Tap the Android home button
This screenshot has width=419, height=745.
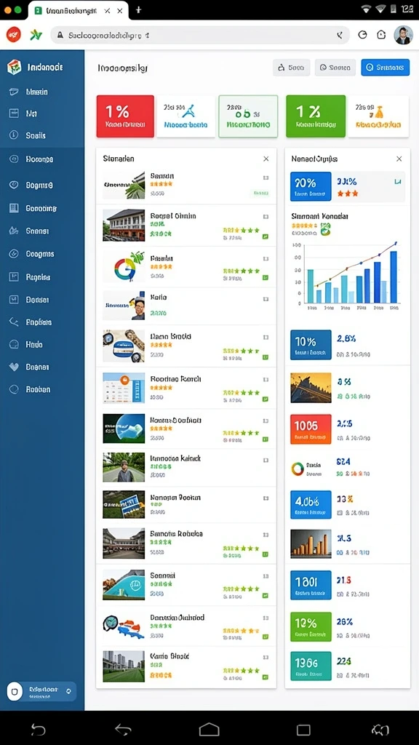pos(209,729)
